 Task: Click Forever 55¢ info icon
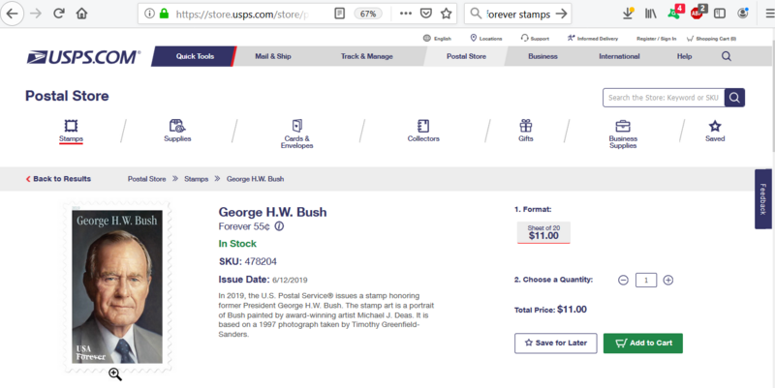[279, 226]
